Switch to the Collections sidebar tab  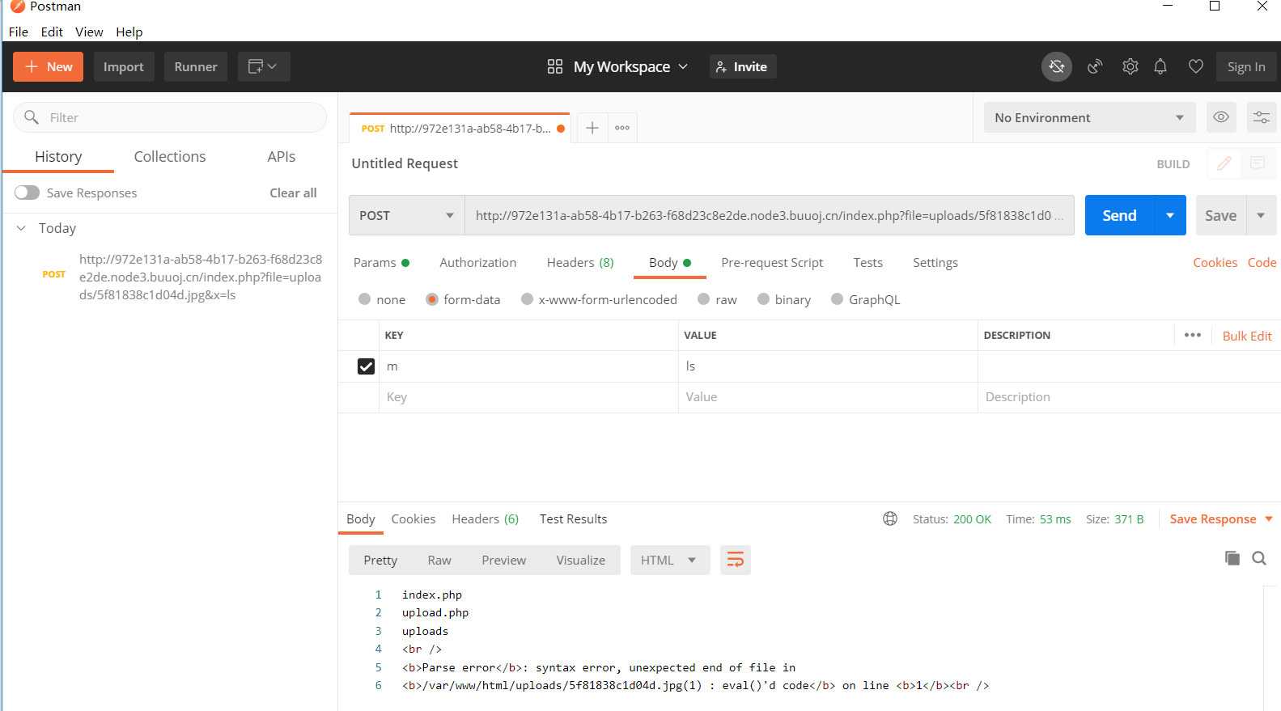click(x=170, y=156)
